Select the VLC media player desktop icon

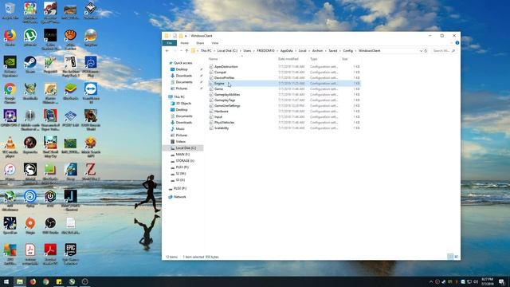point(10,147)
